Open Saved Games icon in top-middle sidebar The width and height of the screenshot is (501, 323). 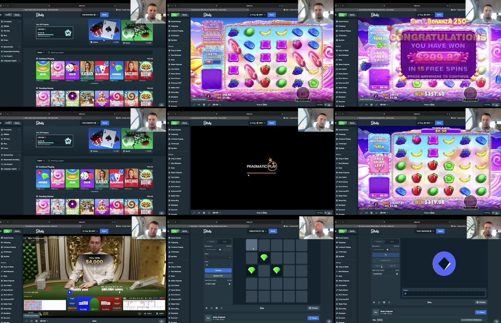(170, 22)
